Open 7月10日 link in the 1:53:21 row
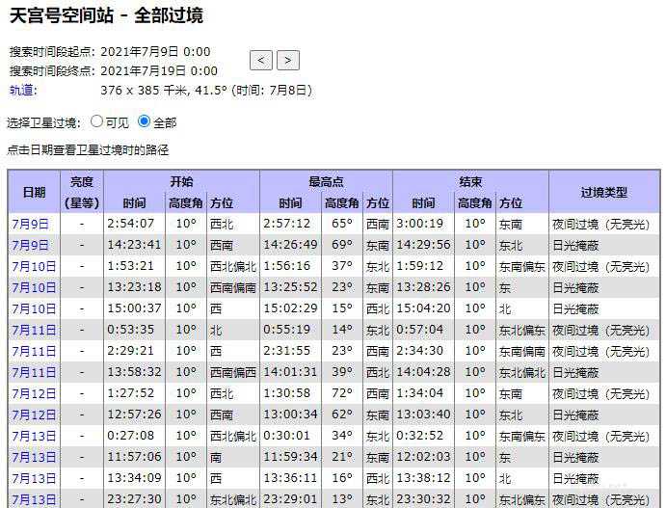This screenshot has width=666, height=508. pyautogui.click(x=34, y=266)
